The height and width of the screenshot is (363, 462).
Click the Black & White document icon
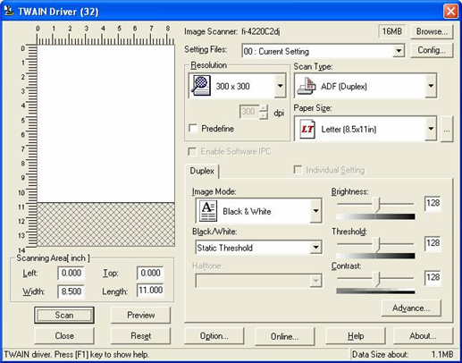tap(208, 211)
